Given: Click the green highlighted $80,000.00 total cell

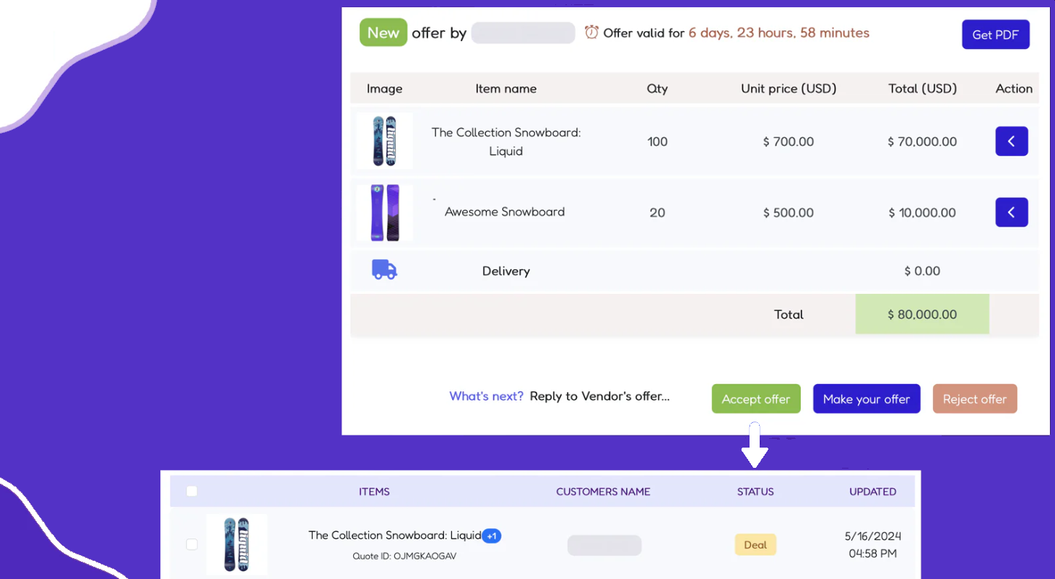Looking at the screenshot, I should click(922, 314).
